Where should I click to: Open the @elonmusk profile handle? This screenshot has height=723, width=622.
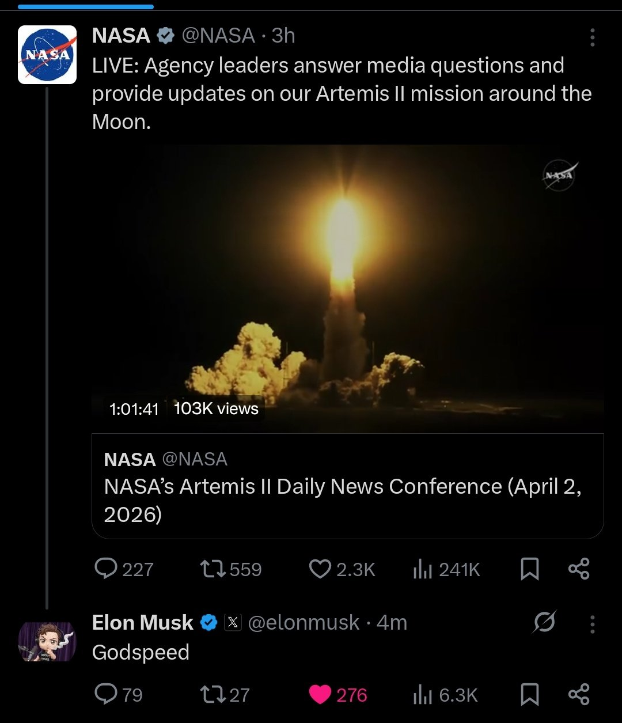(304, 623)
